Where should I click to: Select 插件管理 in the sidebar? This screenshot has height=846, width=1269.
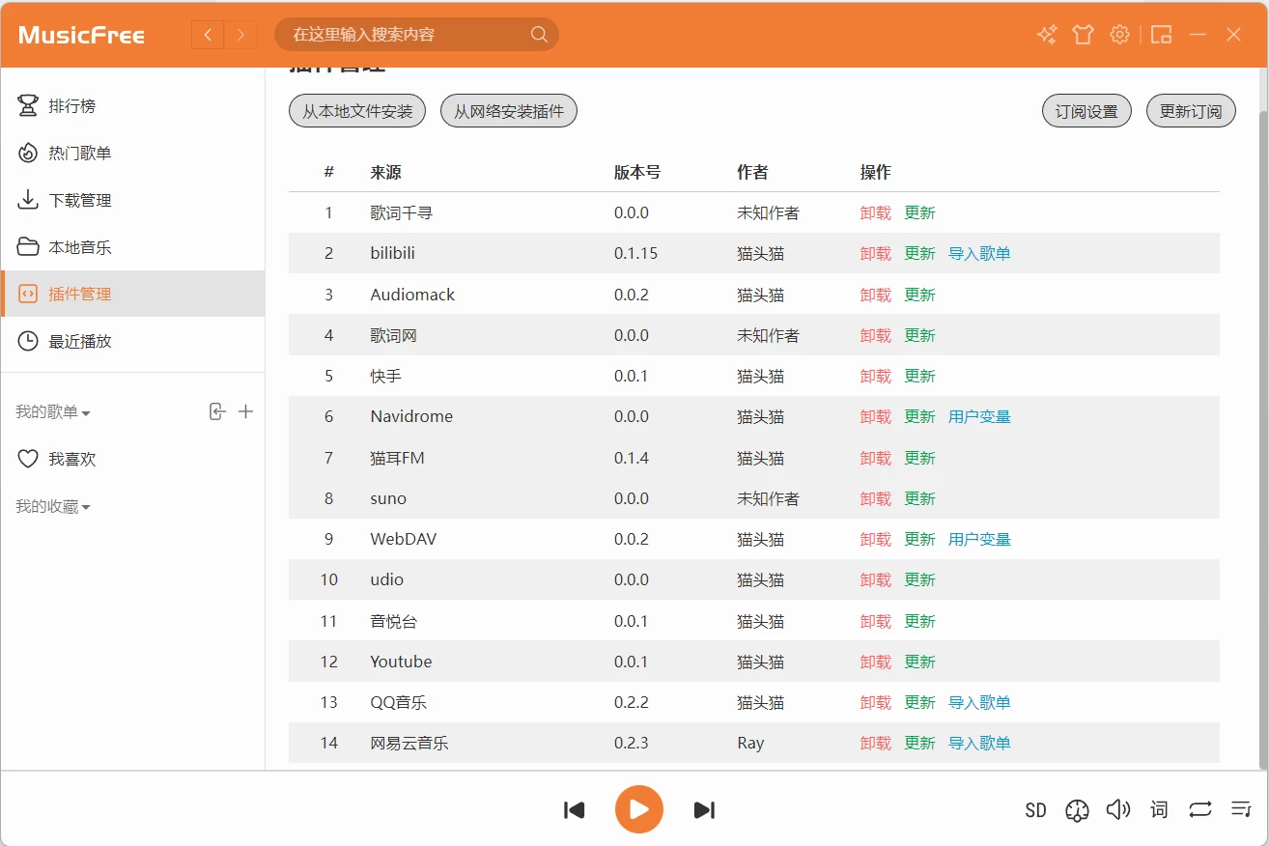132,294
